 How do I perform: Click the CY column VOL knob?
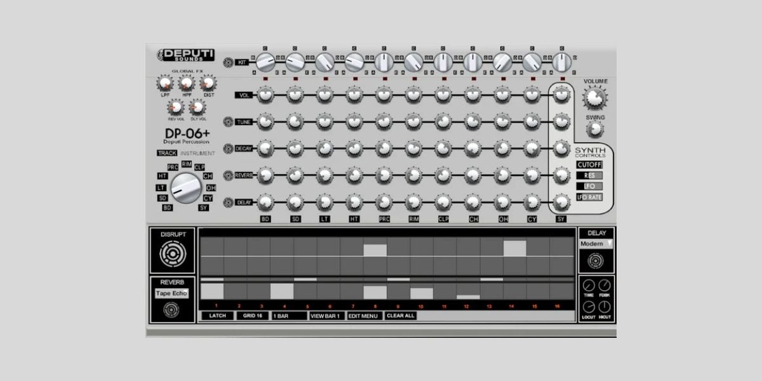(x=532, y=95)
